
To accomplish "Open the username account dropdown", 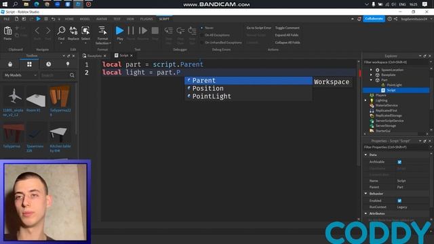I will coord(416,19).
